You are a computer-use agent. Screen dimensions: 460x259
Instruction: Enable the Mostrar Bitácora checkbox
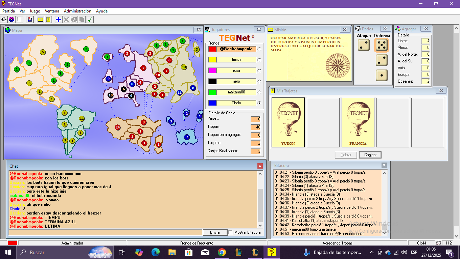pyautogui.click(x=231, y=232)
